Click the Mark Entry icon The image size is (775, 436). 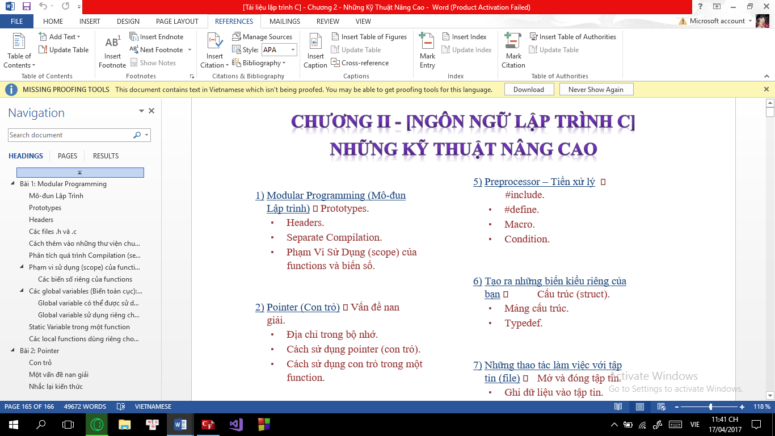tap(427, 43)
